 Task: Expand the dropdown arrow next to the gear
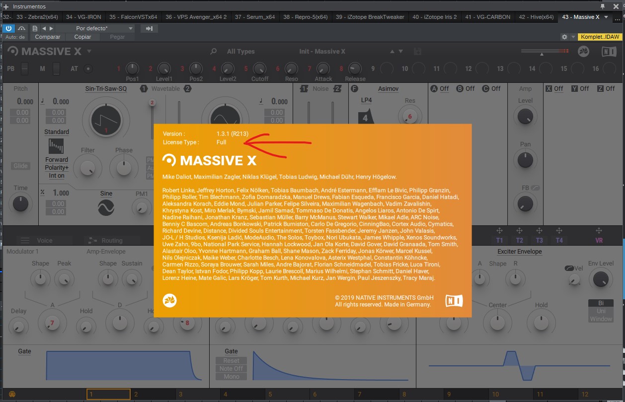573,37
